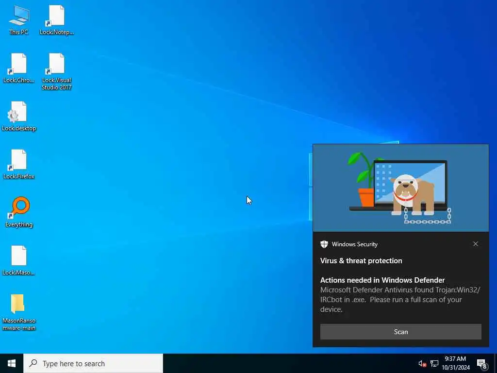Viewport: 497px width, 373px height.
Task: Select the MasonRansomware-main folder
Action: [19, 312]
